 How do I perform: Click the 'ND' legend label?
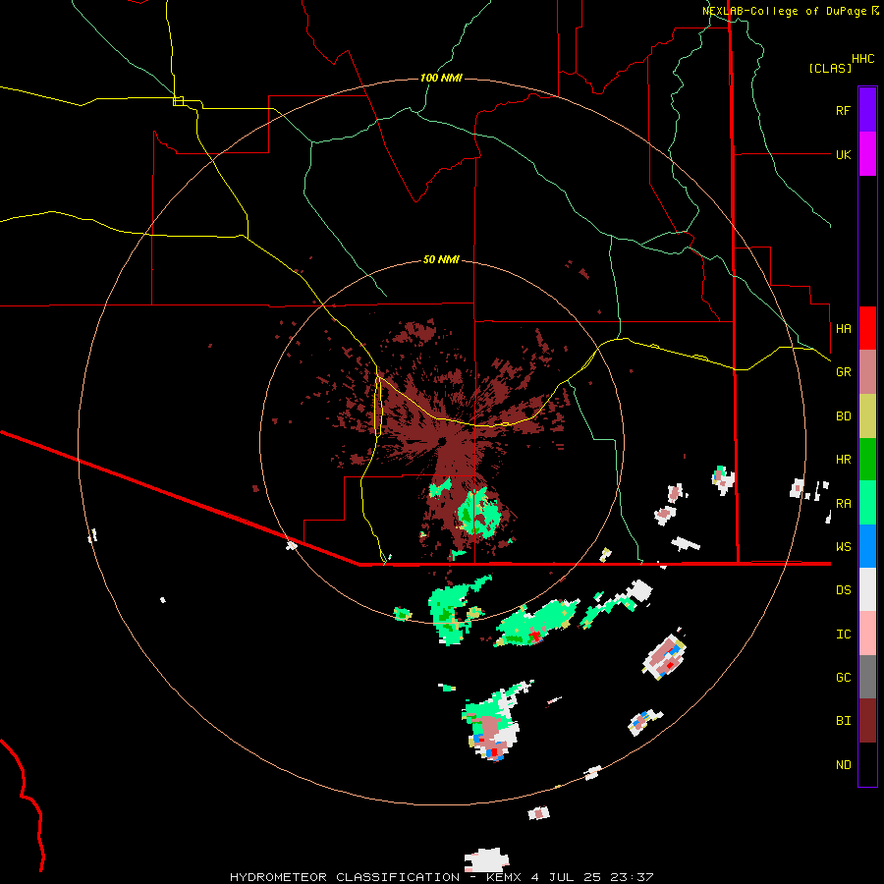[x=843, y=765]
